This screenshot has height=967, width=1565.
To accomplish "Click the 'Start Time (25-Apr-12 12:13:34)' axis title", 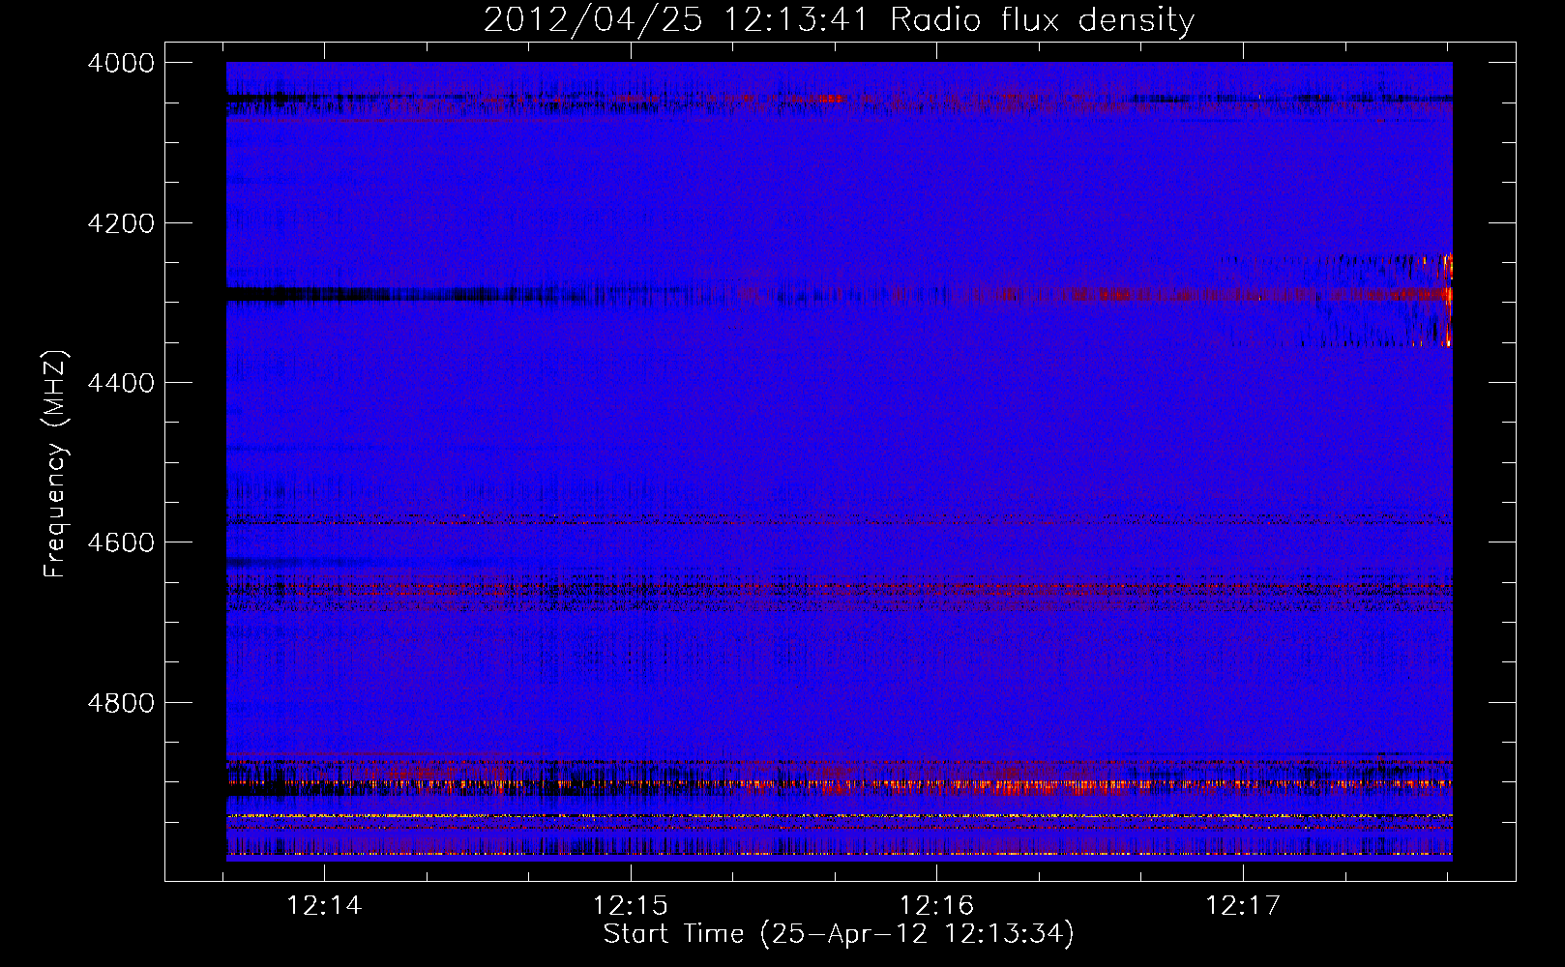I will coord(839,934).
